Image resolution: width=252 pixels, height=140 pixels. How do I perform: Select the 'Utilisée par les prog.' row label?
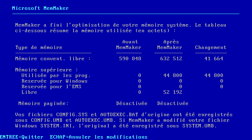point(56,76)
